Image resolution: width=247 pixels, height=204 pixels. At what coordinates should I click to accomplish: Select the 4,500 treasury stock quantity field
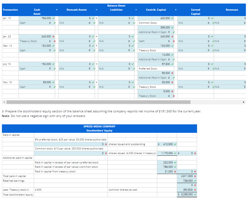click(68, 190)
